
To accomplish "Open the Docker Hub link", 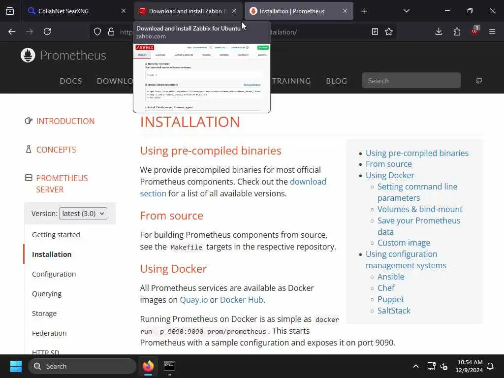I will pyautogui.click(x=241, y=300).
